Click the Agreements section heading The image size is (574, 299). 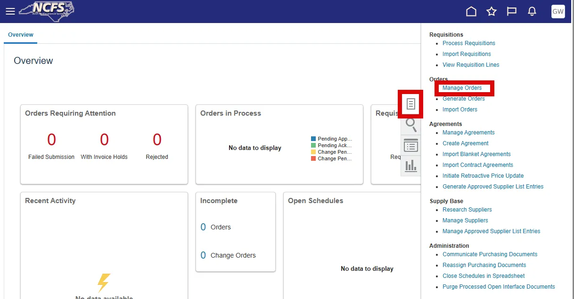445,124
